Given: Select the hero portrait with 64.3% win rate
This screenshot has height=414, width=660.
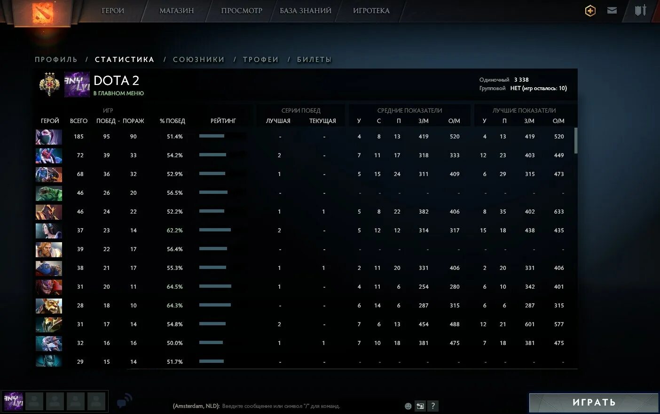Looking at the screenshot, I should [49, 306].
